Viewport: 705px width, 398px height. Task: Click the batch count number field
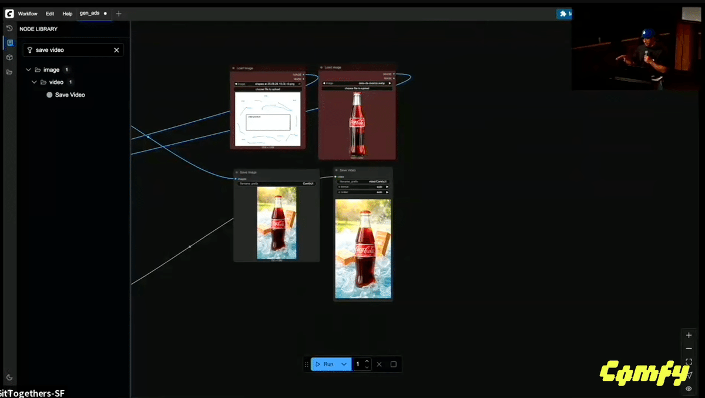[358, 364]
